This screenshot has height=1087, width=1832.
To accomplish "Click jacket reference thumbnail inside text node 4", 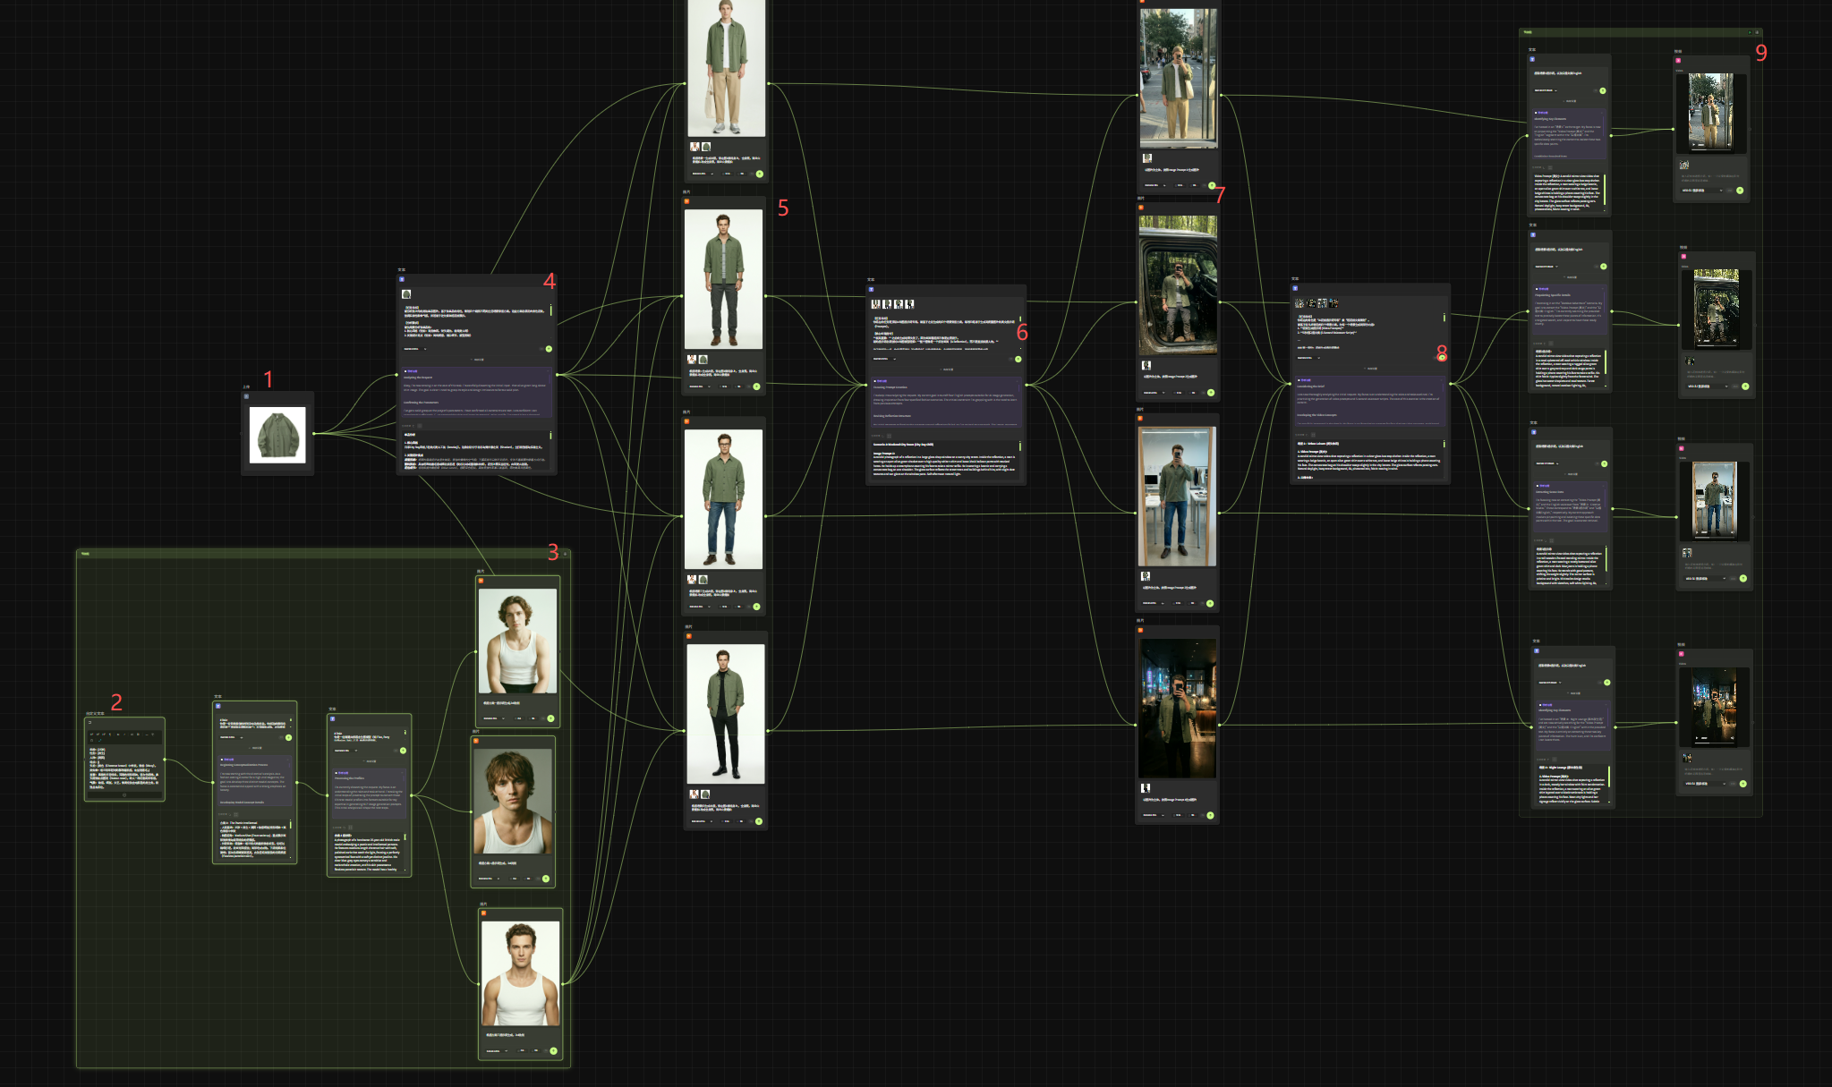I will pyautogui.click(x=406, y=294).
